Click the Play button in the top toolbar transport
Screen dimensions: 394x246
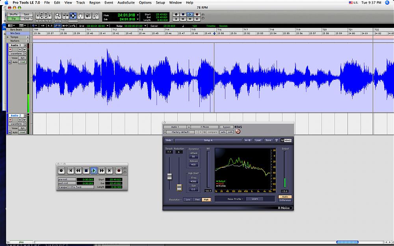pos(190,15)
